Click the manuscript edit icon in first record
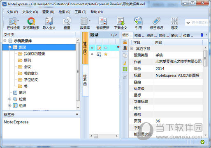The width and height of the screenshot is (211, 148). click(x=99, y=48)
